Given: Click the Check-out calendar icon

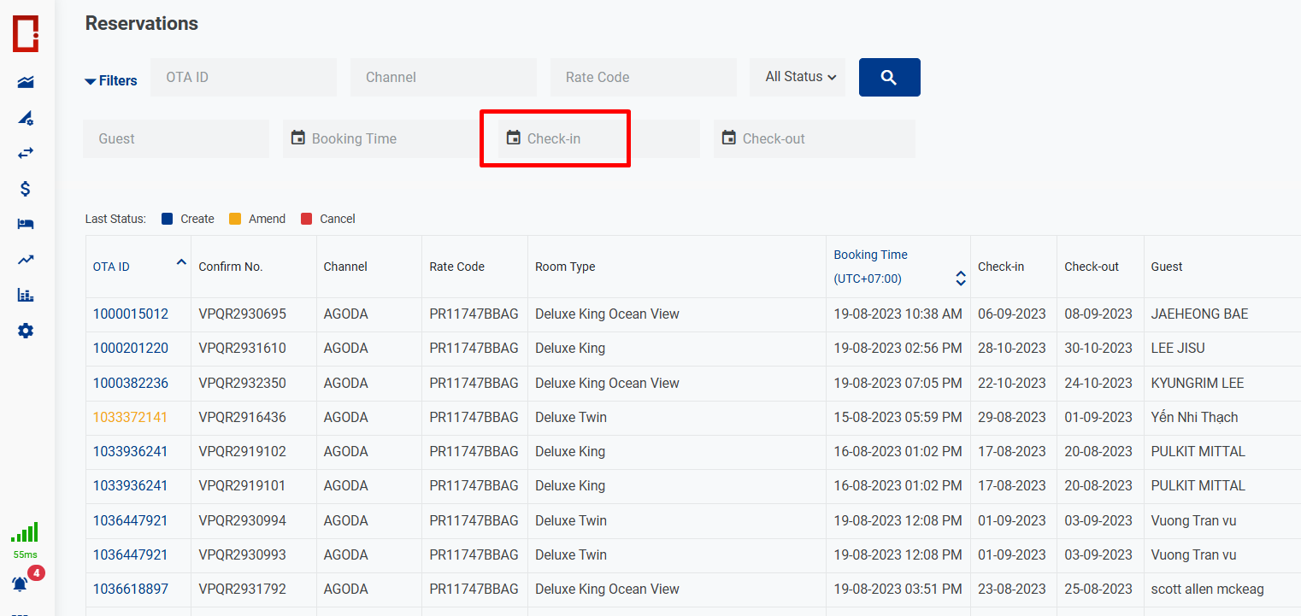Looking at the screenshot, I should (728, 138).
